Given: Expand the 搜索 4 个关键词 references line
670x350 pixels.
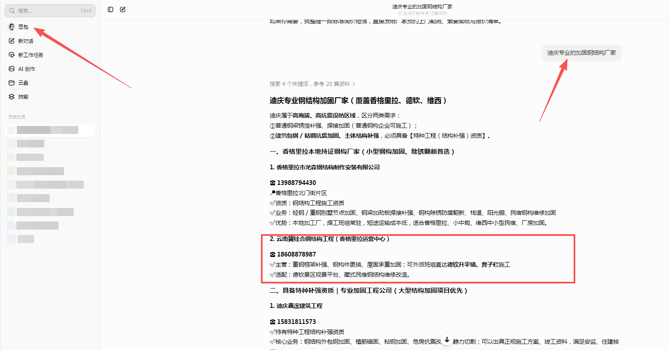Looking at the screenshot, I should click(312, 84).
